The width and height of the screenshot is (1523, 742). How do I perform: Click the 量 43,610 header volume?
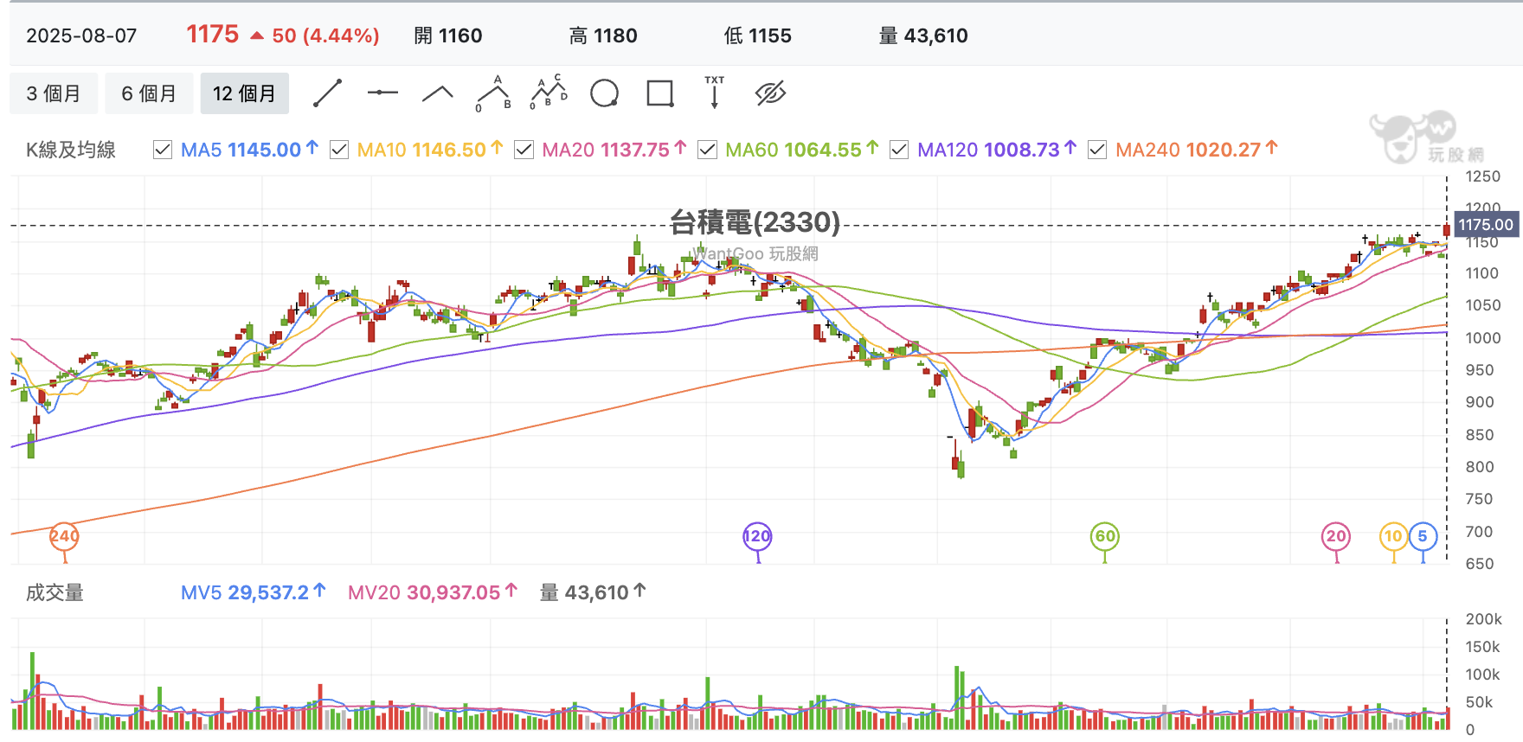pyautogui.click(x=923, y=35)
